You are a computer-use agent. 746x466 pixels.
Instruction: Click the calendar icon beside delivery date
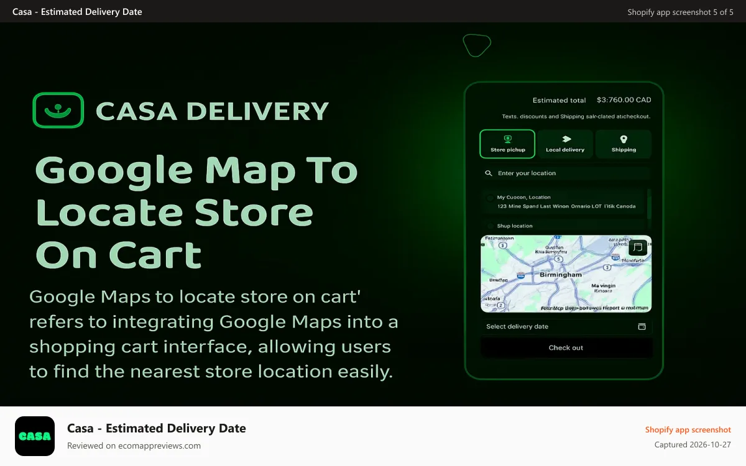click(642, 327)
